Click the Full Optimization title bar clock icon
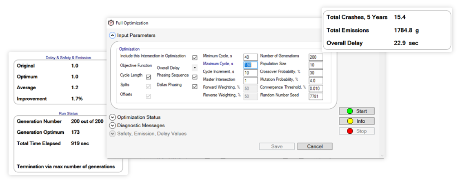The width and height of the screenshot is (460, 181). click(111, 23)
